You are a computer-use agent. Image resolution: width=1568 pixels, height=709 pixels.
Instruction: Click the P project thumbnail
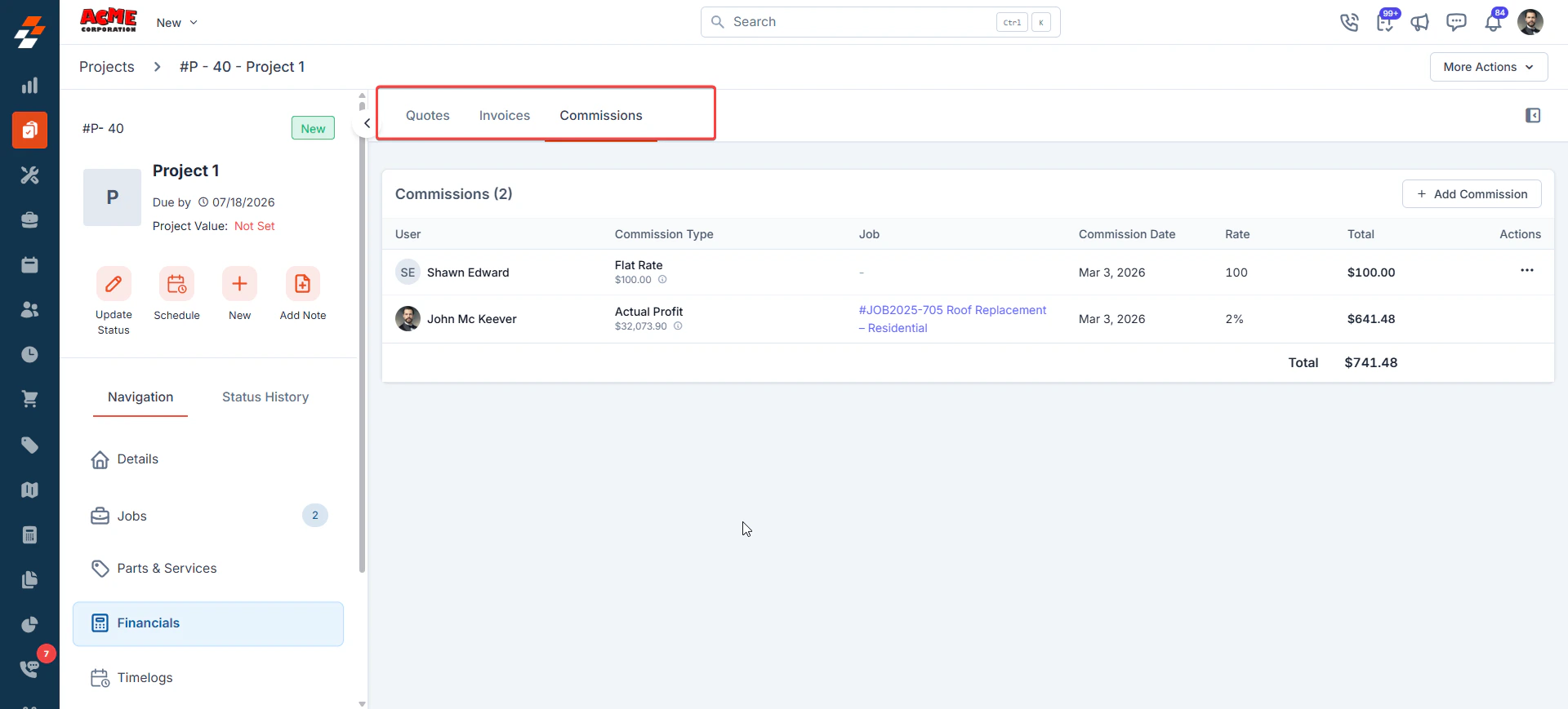coord(113,197)
